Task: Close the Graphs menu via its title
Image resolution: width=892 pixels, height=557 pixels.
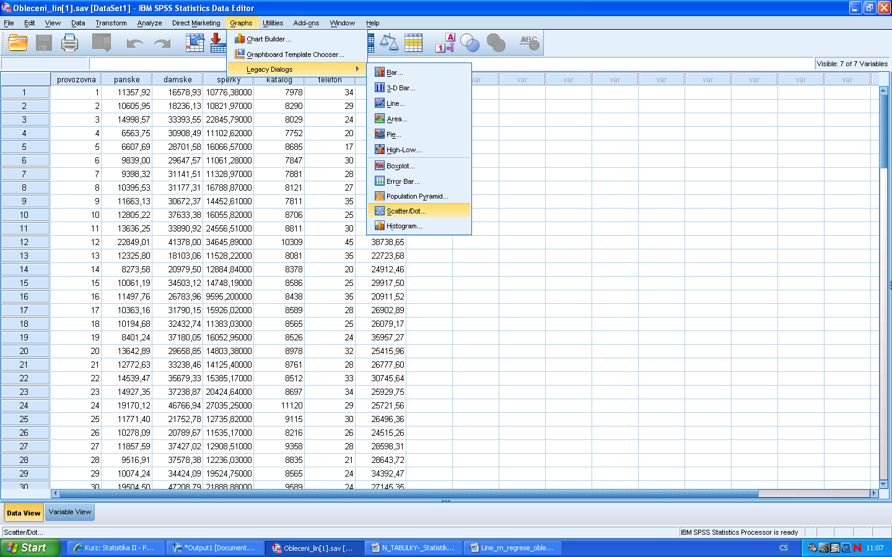Action: click(241, 23)
